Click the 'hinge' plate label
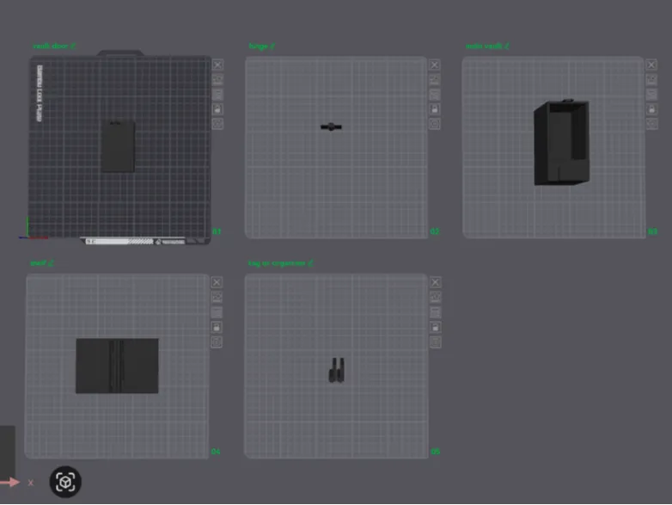Image resolution: width=672 pixels, height=505 pixels. [259, 46]
